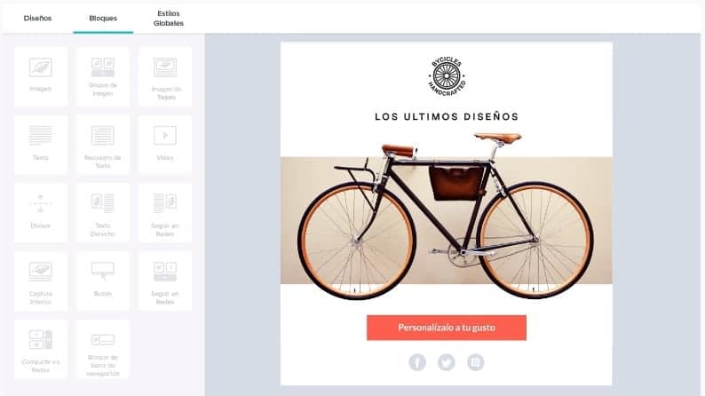Add a Grupos de Imagen block

pos(102,77)
